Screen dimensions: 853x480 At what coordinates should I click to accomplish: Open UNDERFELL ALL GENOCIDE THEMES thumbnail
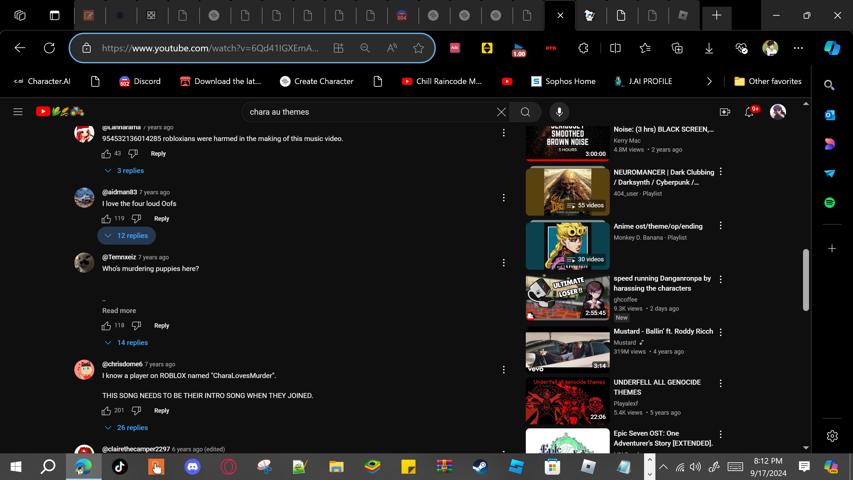click(567, 401)
